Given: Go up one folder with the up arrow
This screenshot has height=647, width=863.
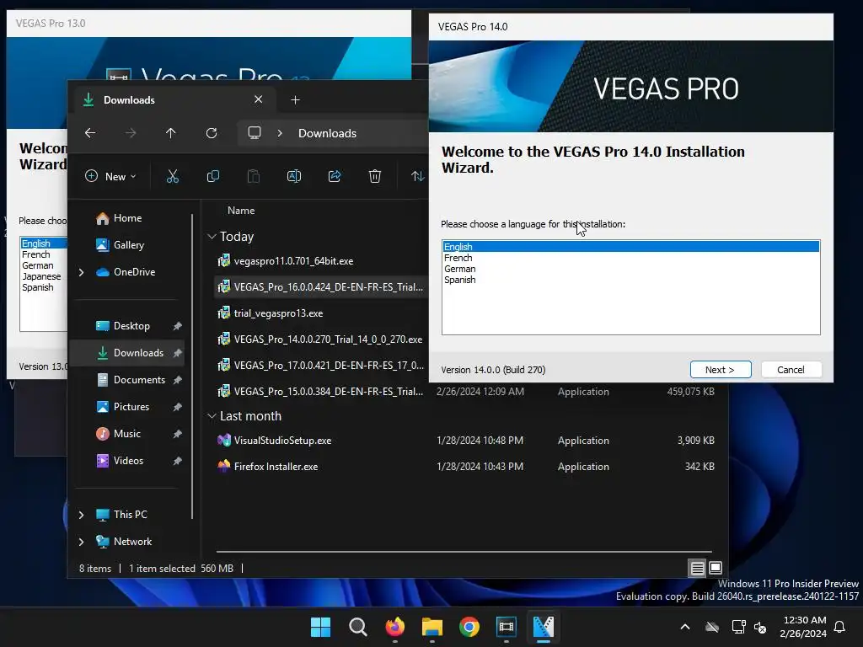Looking at the screenshot, I should point(170,133).
